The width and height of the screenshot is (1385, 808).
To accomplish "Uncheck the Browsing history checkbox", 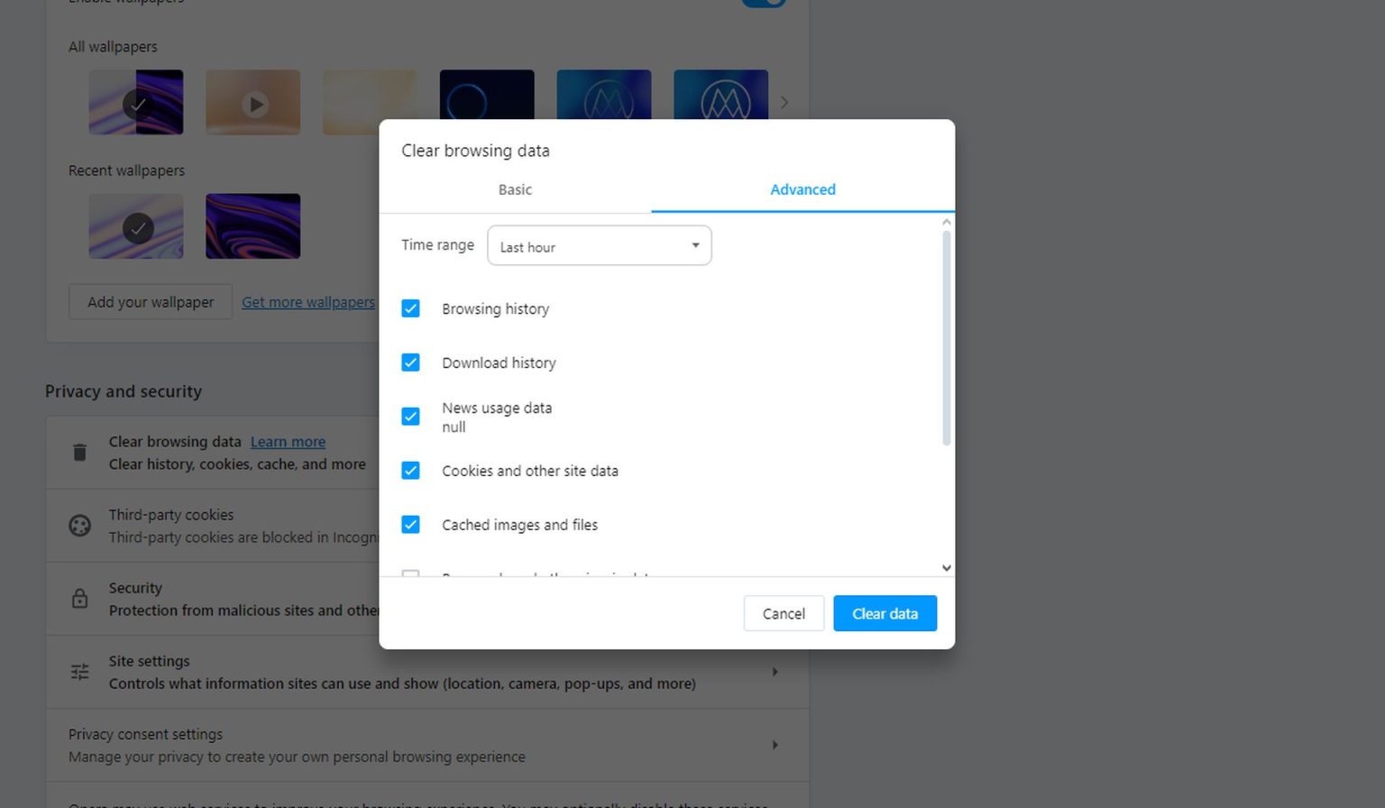I will (x=410, y=308).
